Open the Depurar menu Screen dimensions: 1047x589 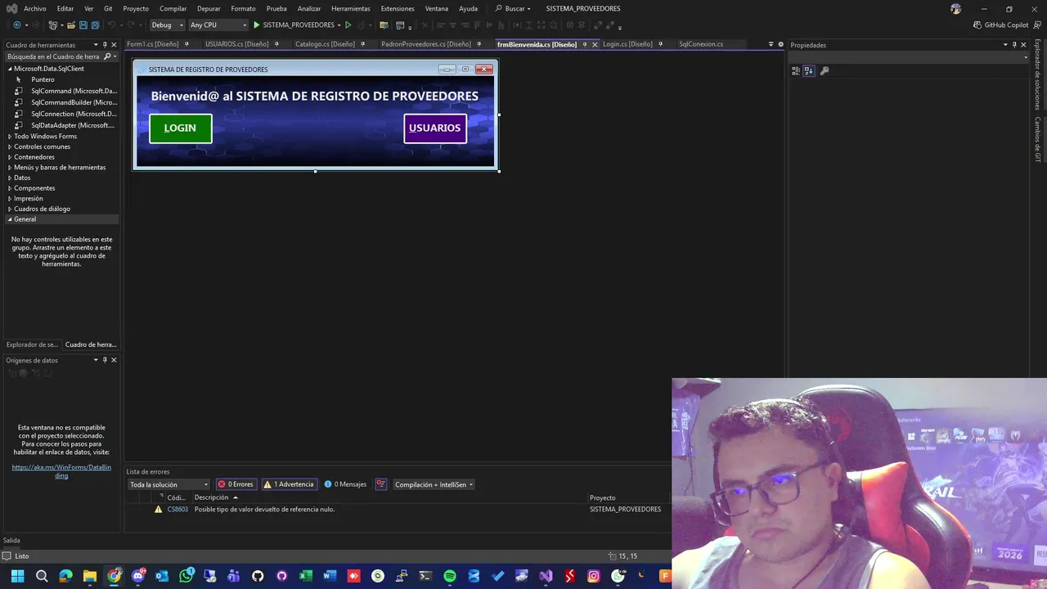(209, 8)
